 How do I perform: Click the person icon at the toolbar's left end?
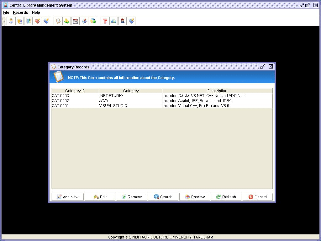[x=11, y=21]
